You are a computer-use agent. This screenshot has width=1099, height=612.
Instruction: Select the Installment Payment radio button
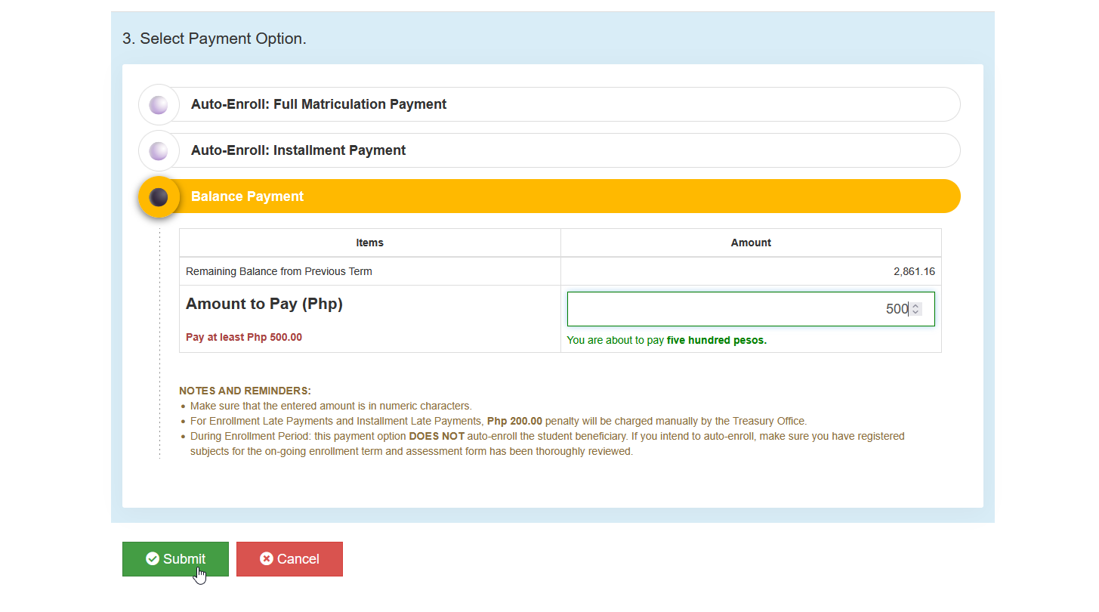pyautogui.click(x=159, y=150)
